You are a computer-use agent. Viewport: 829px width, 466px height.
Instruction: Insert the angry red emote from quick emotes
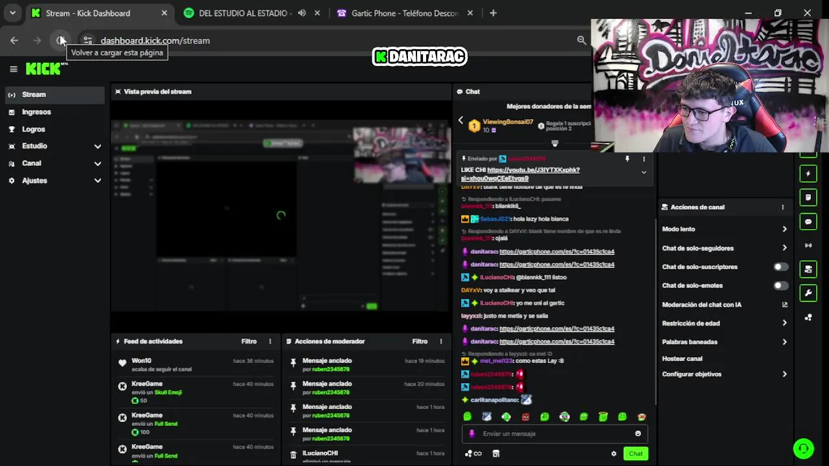[525, 417]
